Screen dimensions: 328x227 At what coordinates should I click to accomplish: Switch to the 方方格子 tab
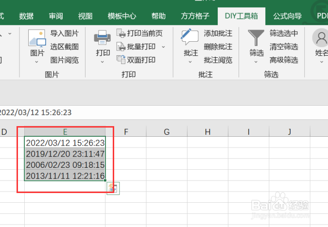[x=195, y=16]
